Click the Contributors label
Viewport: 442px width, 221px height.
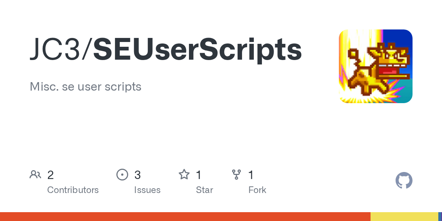(x=73, y=190)
